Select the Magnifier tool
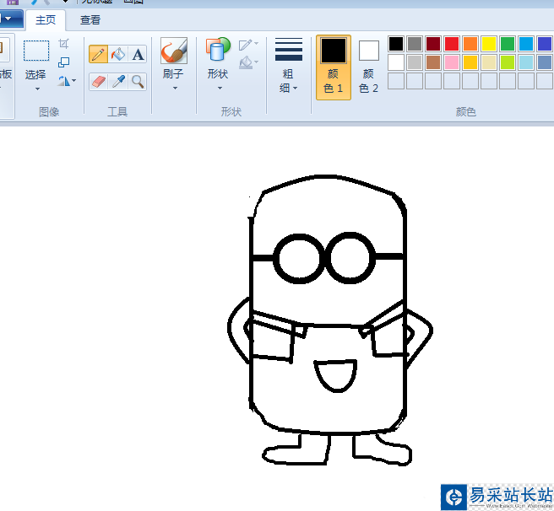This screenshot has width=554, height=511. [x=138, y=82]
